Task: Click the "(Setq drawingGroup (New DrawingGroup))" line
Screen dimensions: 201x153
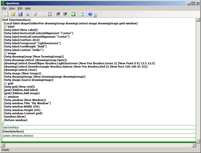Action: (34, 57)
